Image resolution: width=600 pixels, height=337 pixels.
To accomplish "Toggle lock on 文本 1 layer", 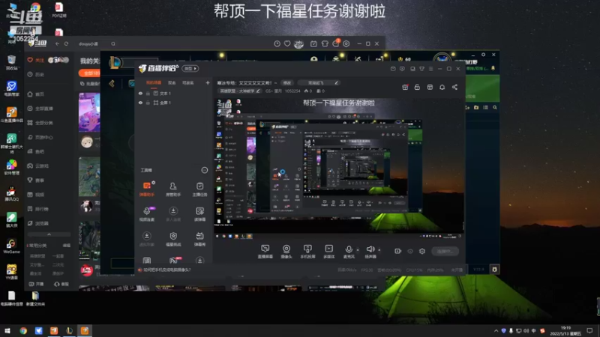I will (148, 93).
